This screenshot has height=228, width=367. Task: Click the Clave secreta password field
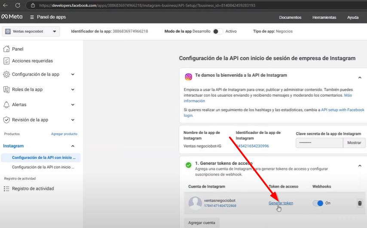(x=319, y=143)
